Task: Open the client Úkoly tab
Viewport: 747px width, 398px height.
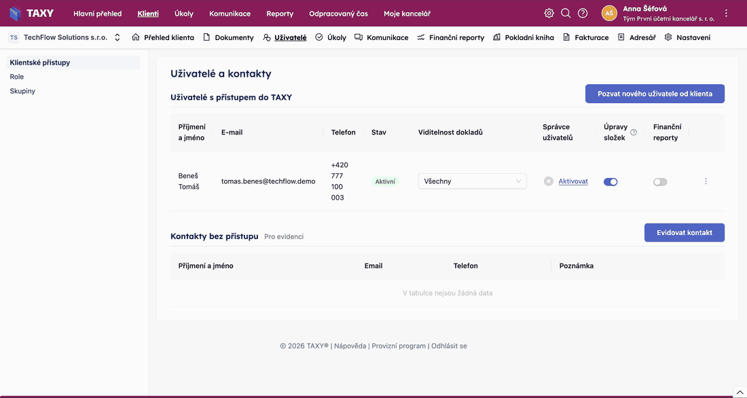Action: click(x=331, y=37)
